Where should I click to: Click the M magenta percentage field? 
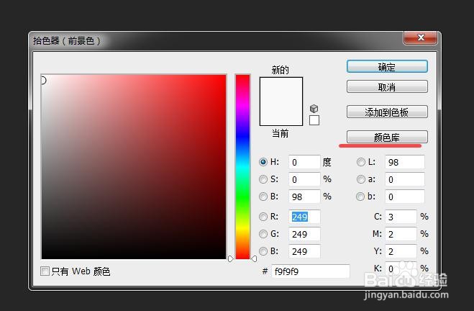click(401, 234)
